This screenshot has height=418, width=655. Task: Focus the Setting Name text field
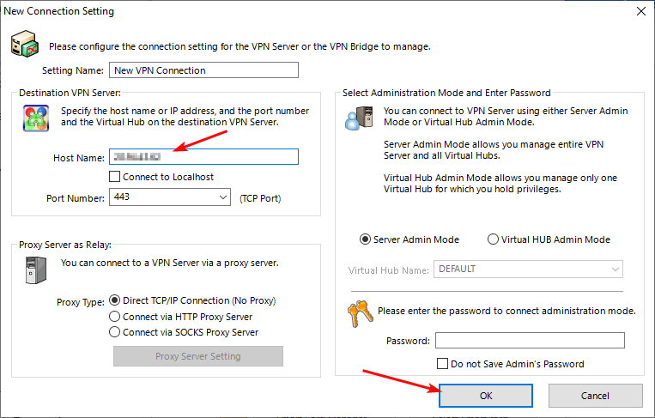click(x=203, y=70)
